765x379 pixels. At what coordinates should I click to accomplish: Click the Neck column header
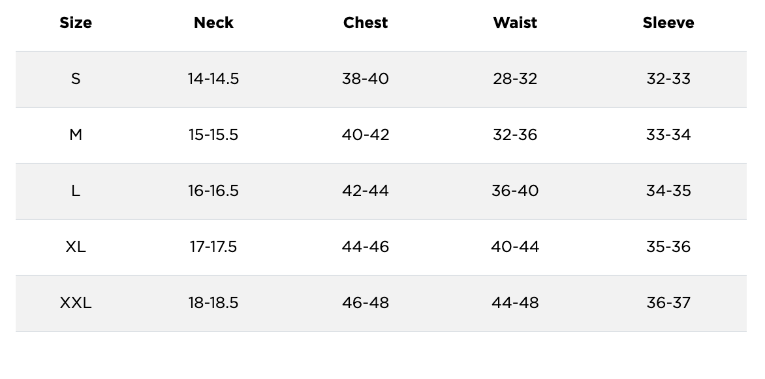click(x=213, y=23)
